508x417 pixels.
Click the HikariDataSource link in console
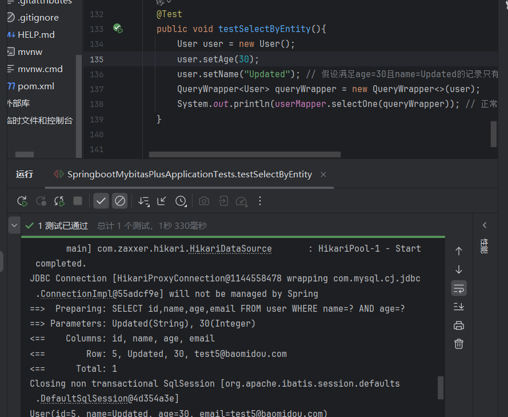click(230, 249)
